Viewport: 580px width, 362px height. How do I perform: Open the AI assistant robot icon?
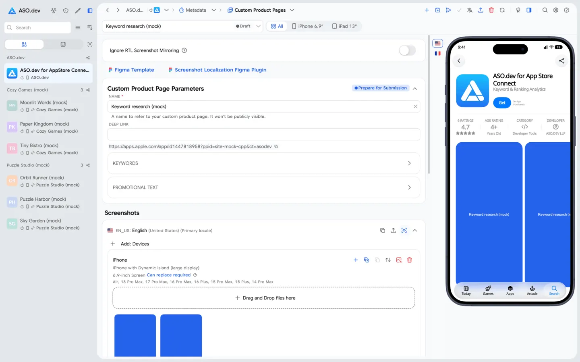click(x=518, y=10)
